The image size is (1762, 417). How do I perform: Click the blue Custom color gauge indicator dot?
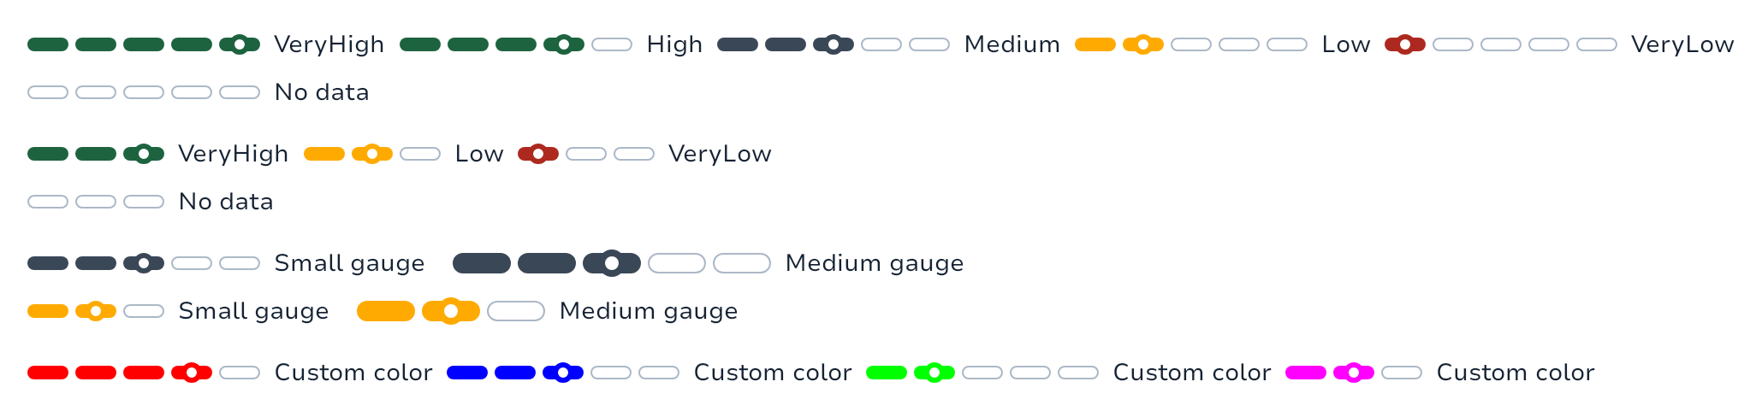coord(562,373)
